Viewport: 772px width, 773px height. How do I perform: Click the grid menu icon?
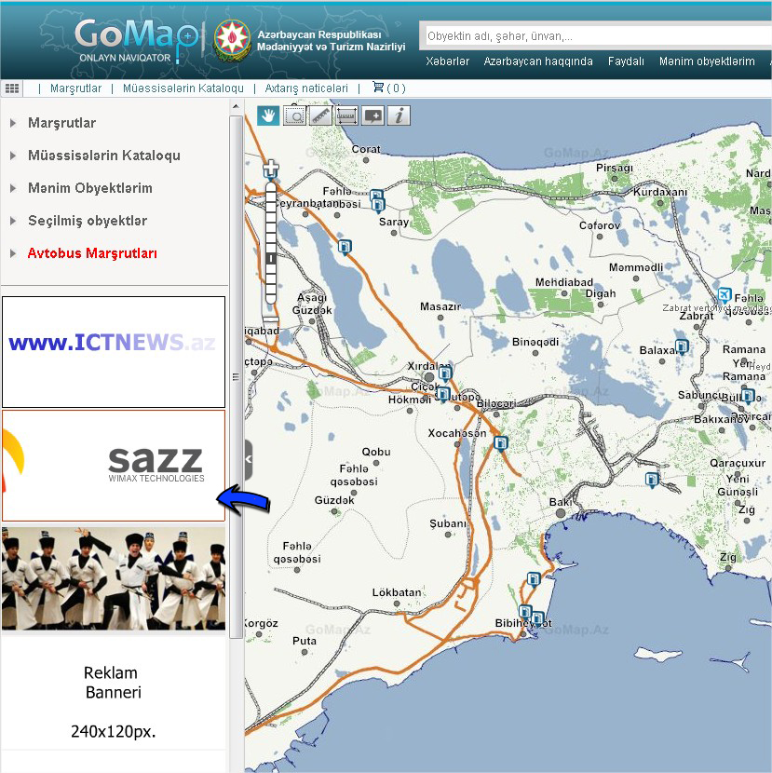[x=12, y=88]
